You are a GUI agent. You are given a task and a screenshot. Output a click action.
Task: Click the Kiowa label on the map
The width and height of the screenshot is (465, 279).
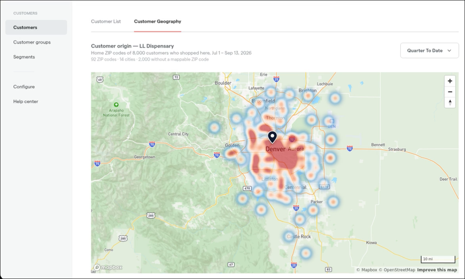coord(371,242)
